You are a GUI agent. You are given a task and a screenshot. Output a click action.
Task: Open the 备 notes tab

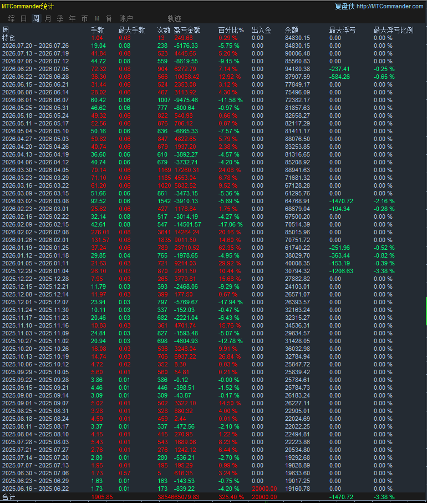(x=109, y=19)
